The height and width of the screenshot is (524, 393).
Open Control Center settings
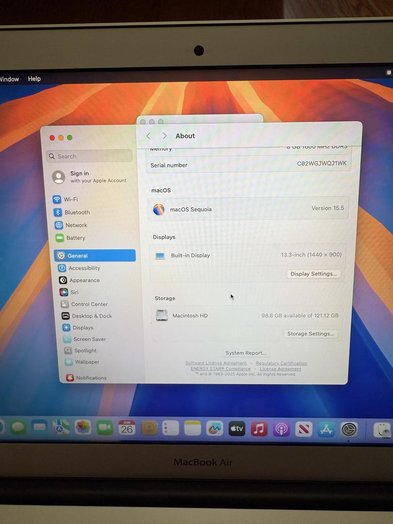point(89,304)
